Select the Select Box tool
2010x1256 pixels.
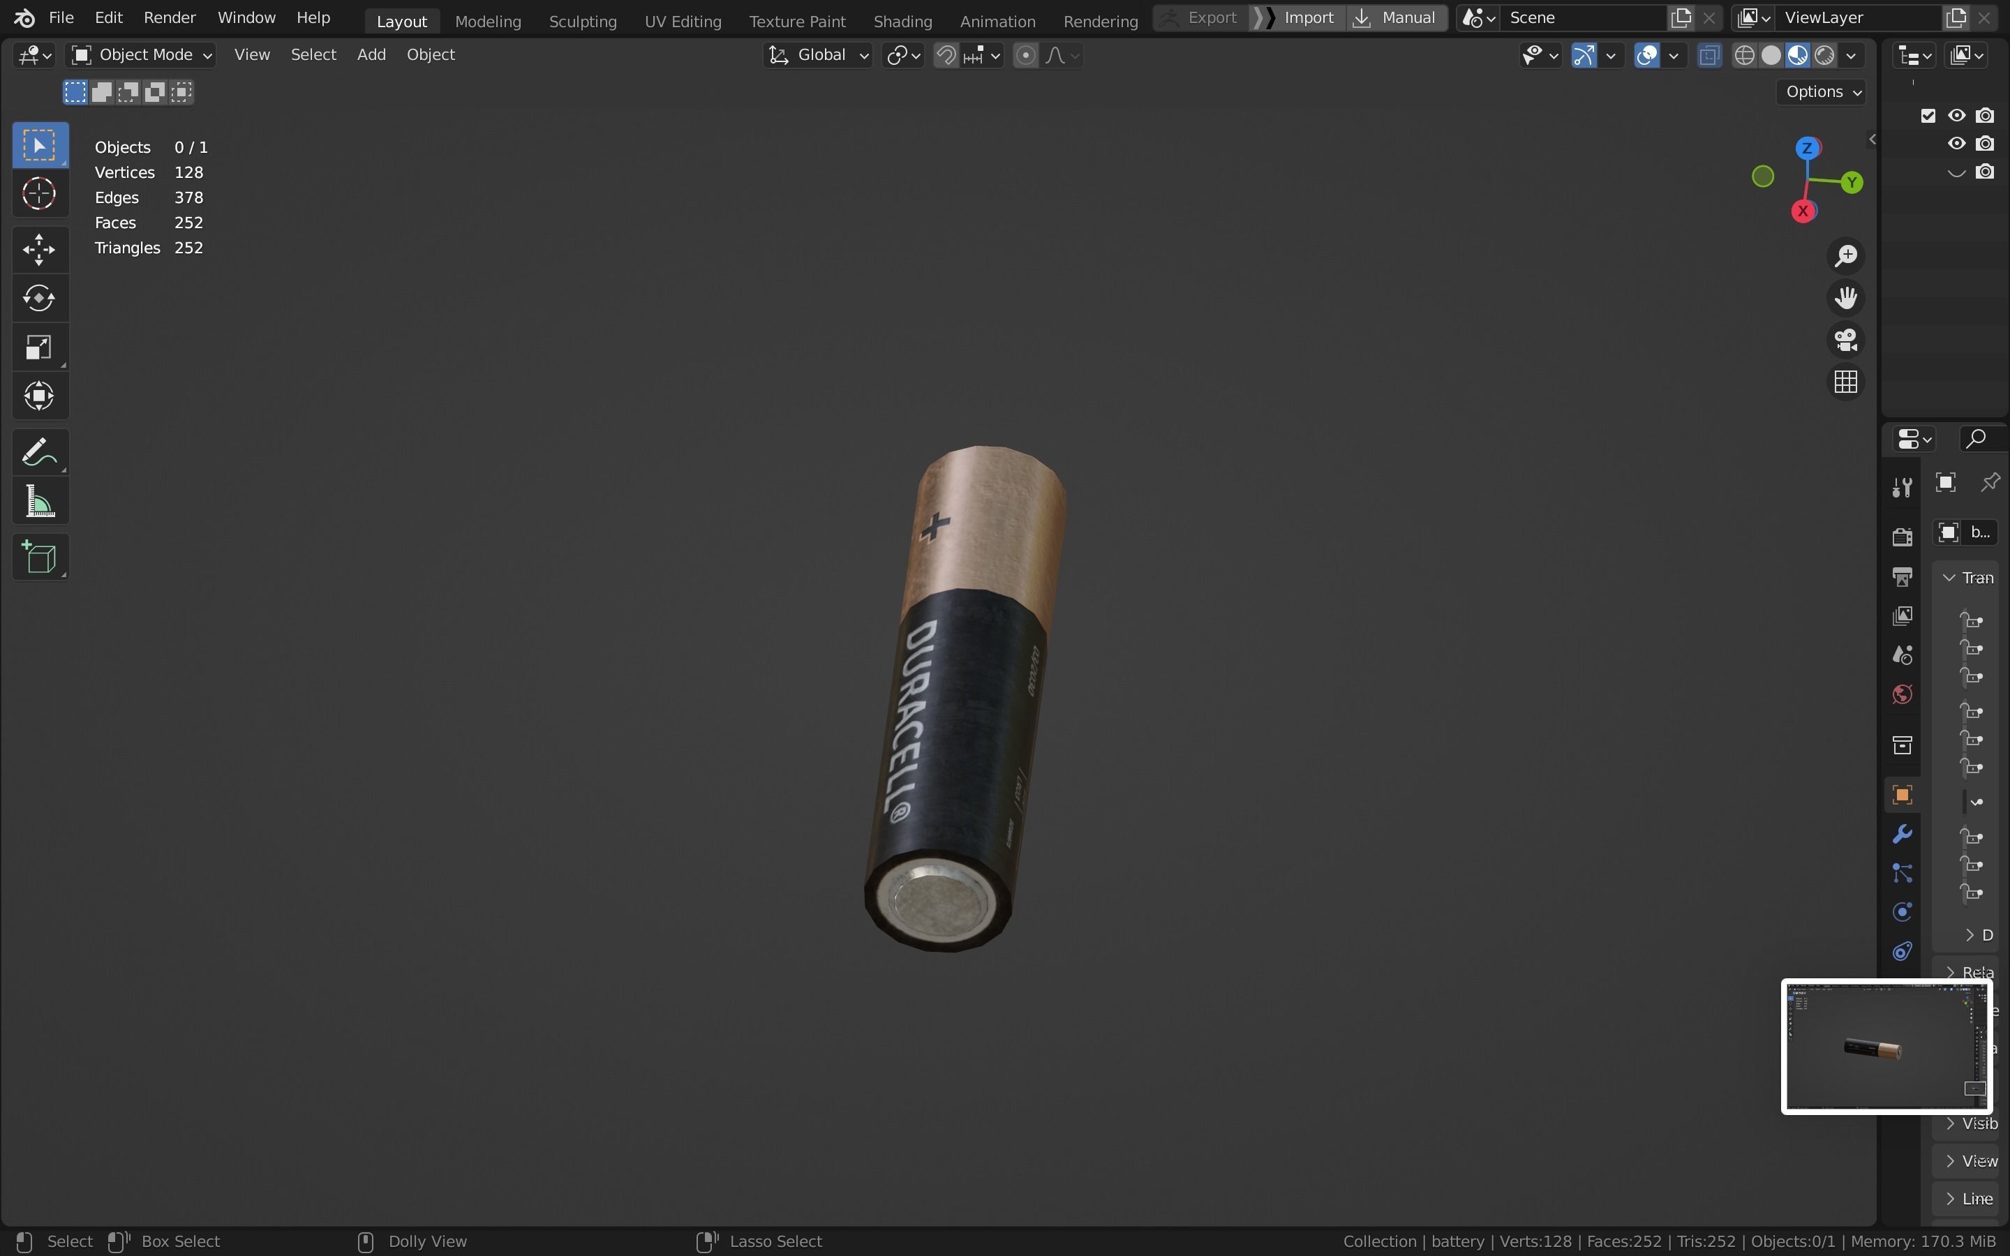[40, 147]
